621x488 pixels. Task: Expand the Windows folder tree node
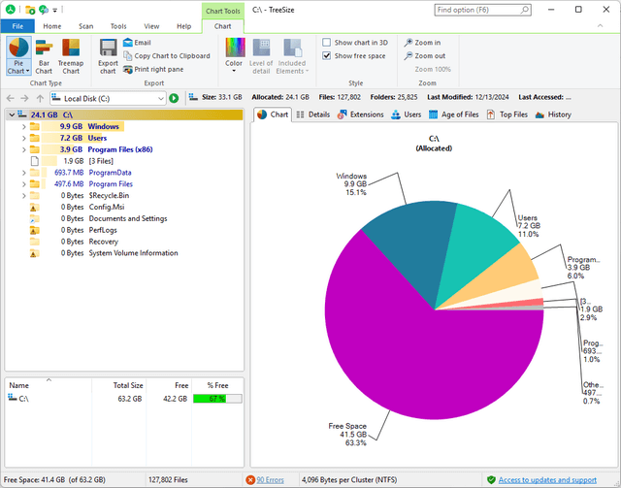(x=22, y=126)
